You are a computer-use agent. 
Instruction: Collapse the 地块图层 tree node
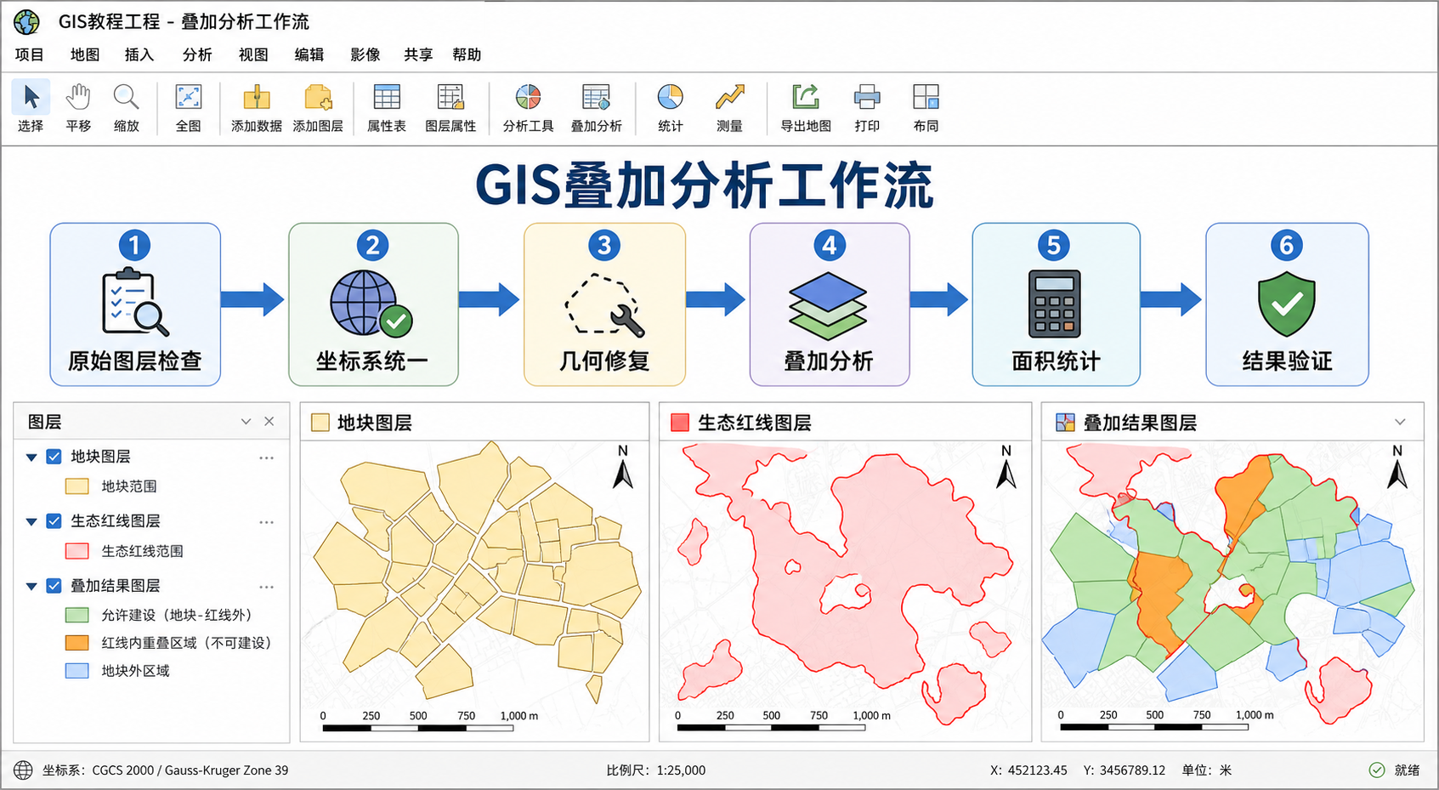pos(31,458)
